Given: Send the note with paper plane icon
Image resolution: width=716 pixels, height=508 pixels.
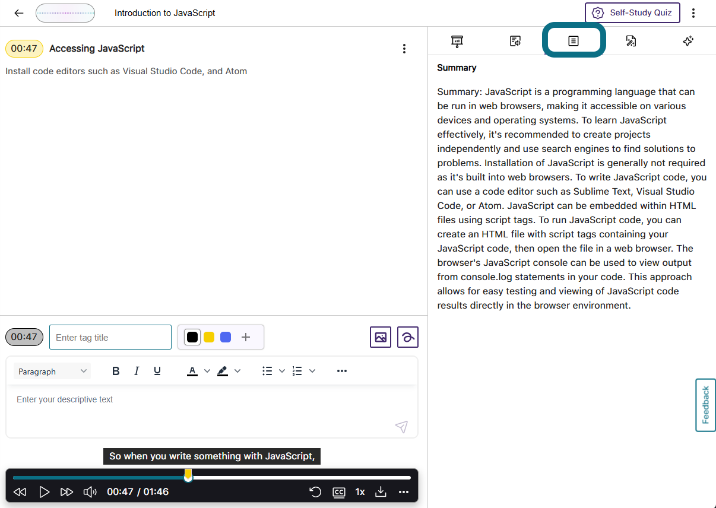Looking at the screenshot, I should click(402, 427).
